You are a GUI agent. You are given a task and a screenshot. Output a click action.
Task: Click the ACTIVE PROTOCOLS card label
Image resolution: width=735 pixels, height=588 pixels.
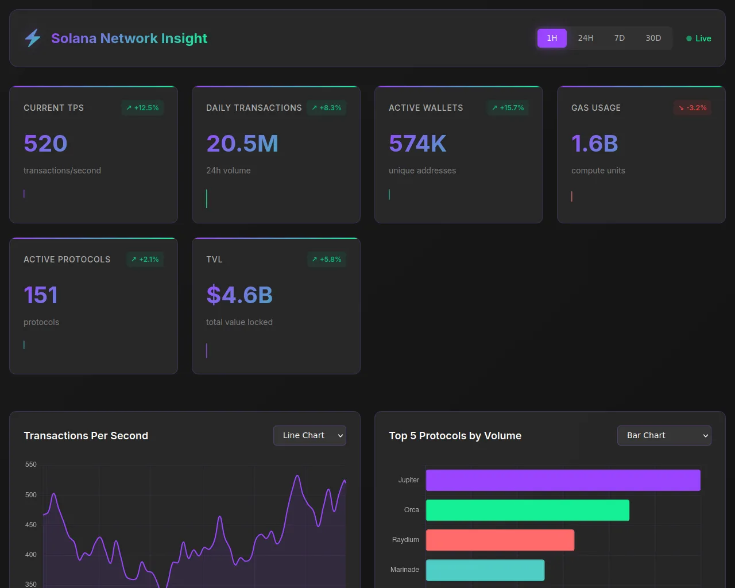coord(67,260)
